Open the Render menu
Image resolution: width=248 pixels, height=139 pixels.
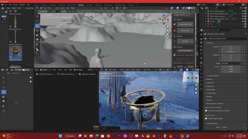pyautogui.click(x=15, y=5)
